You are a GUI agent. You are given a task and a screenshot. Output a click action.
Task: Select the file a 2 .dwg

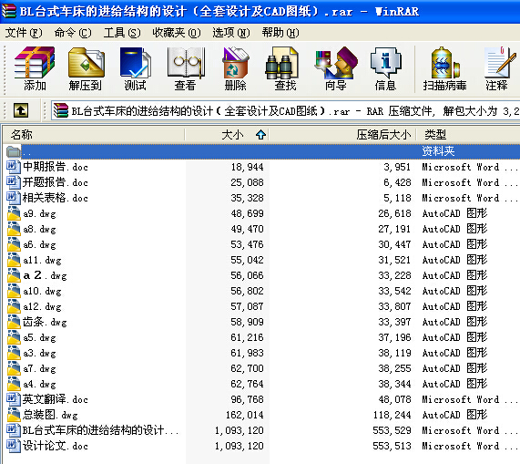coord(45,275)
